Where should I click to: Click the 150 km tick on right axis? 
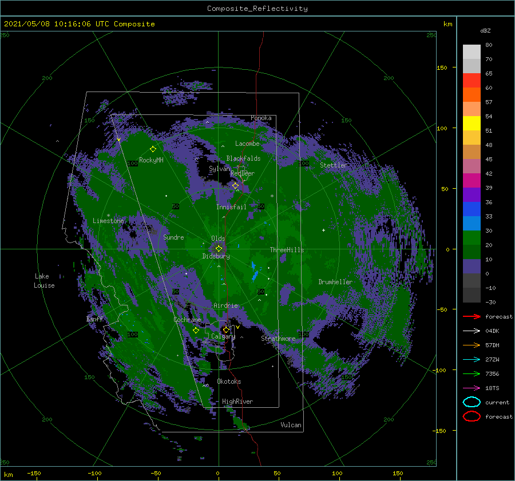(442, 67)
